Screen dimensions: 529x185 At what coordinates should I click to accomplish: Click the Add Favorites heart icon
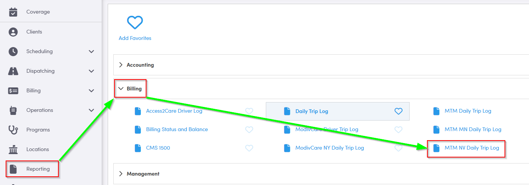coord(135,23)
